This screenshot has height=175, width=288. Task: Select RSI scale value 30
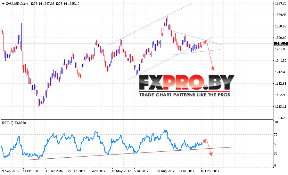[x=276, y=153]
